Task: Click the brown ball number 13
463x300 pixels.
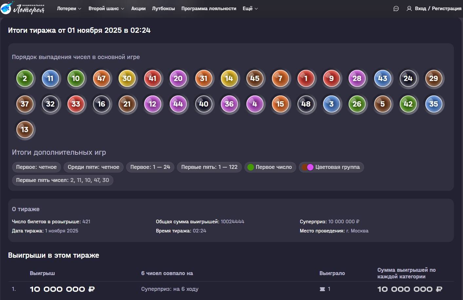Action: coord(25,130)
